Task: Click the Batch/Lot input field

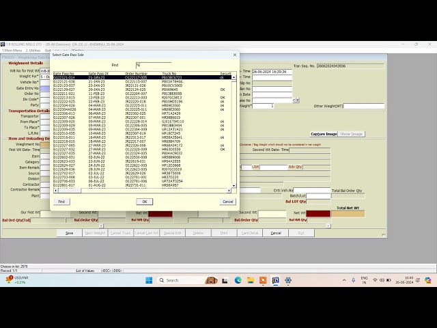Action: (x=318, y=196)
